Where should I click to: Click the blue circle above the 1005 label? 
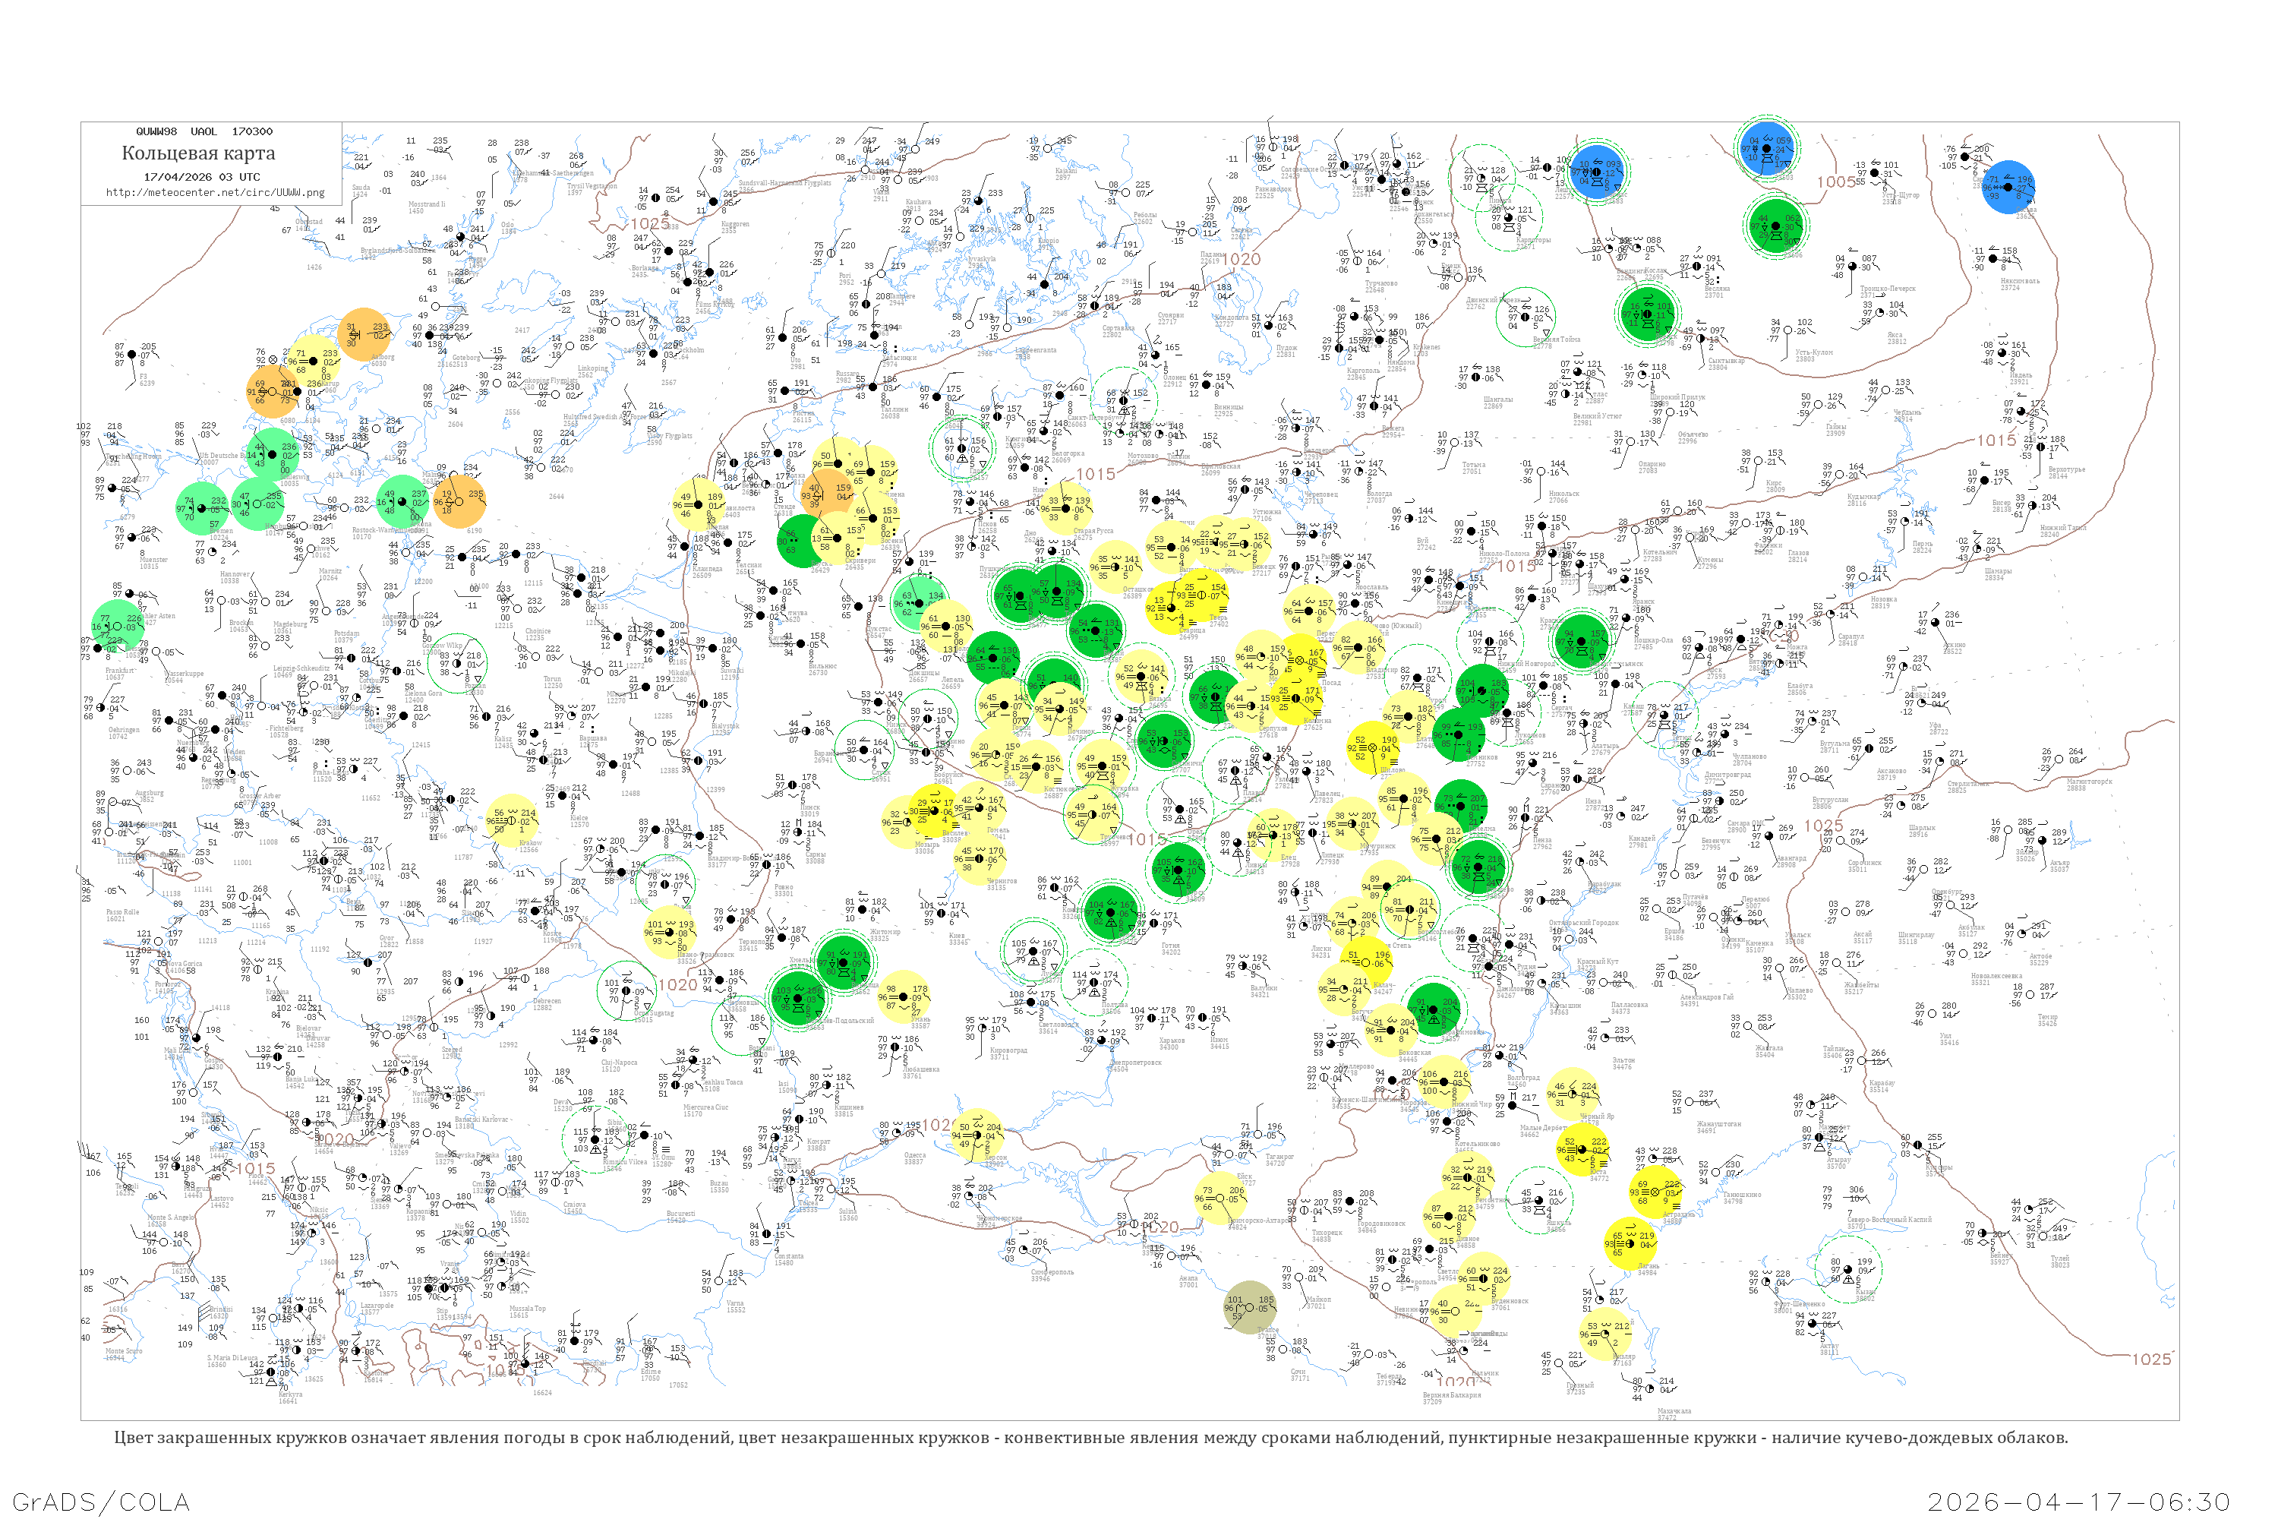pyautogui.click(x=1767, y=148)
